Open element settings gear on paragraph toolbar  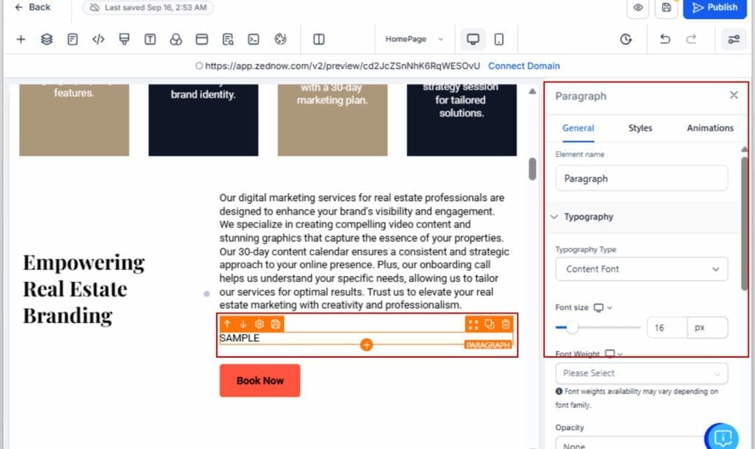[x=259, y=324]
